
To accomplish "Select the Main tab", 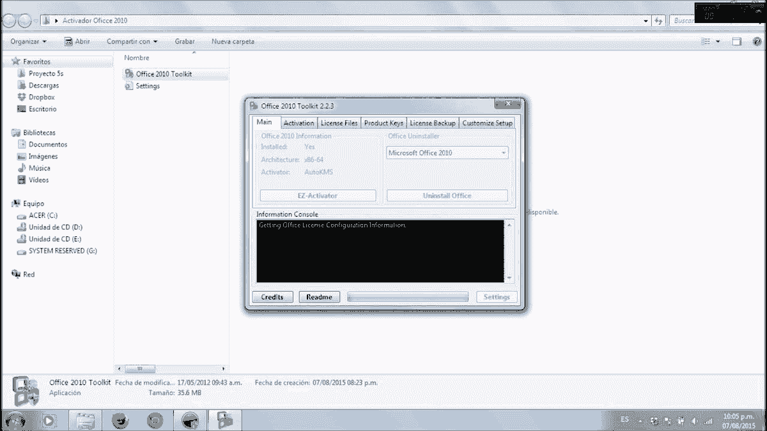I will (x=264, y=122).
